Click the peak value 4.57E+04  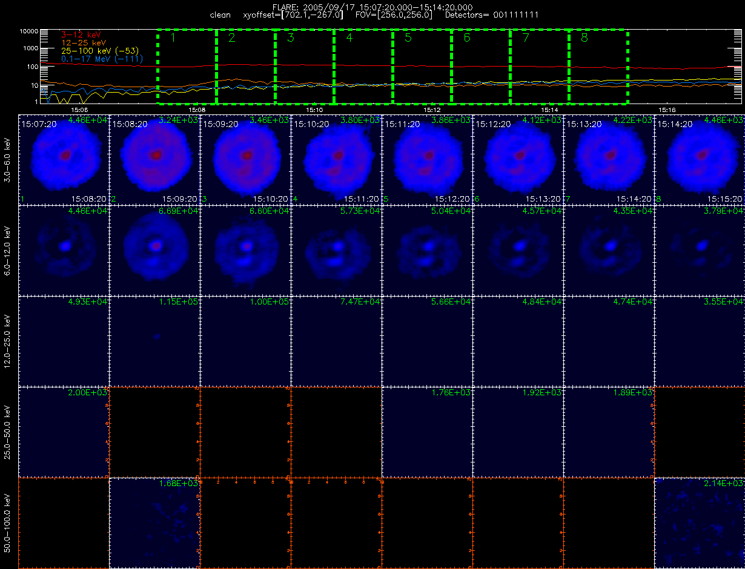click(542, 211)
